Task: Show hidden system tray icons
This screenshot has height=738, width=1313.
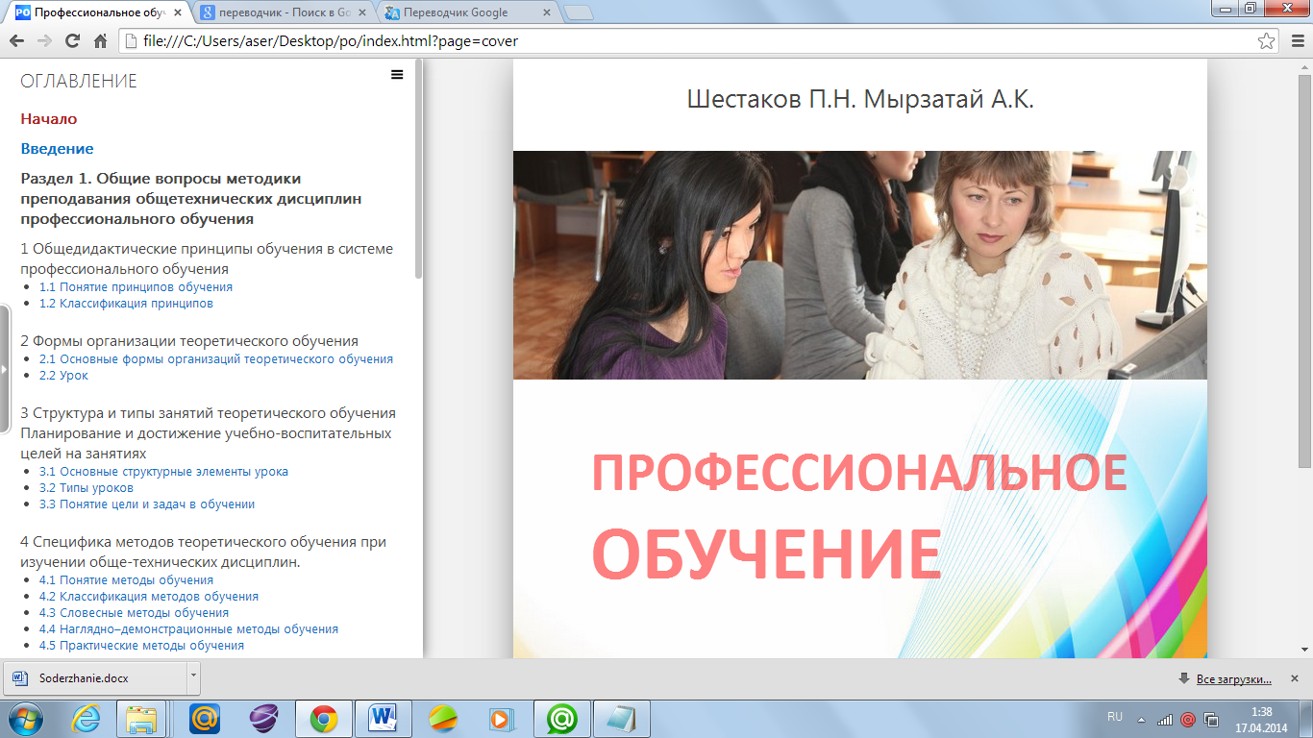Action: pyautogui.click(x=1141, y=719)
